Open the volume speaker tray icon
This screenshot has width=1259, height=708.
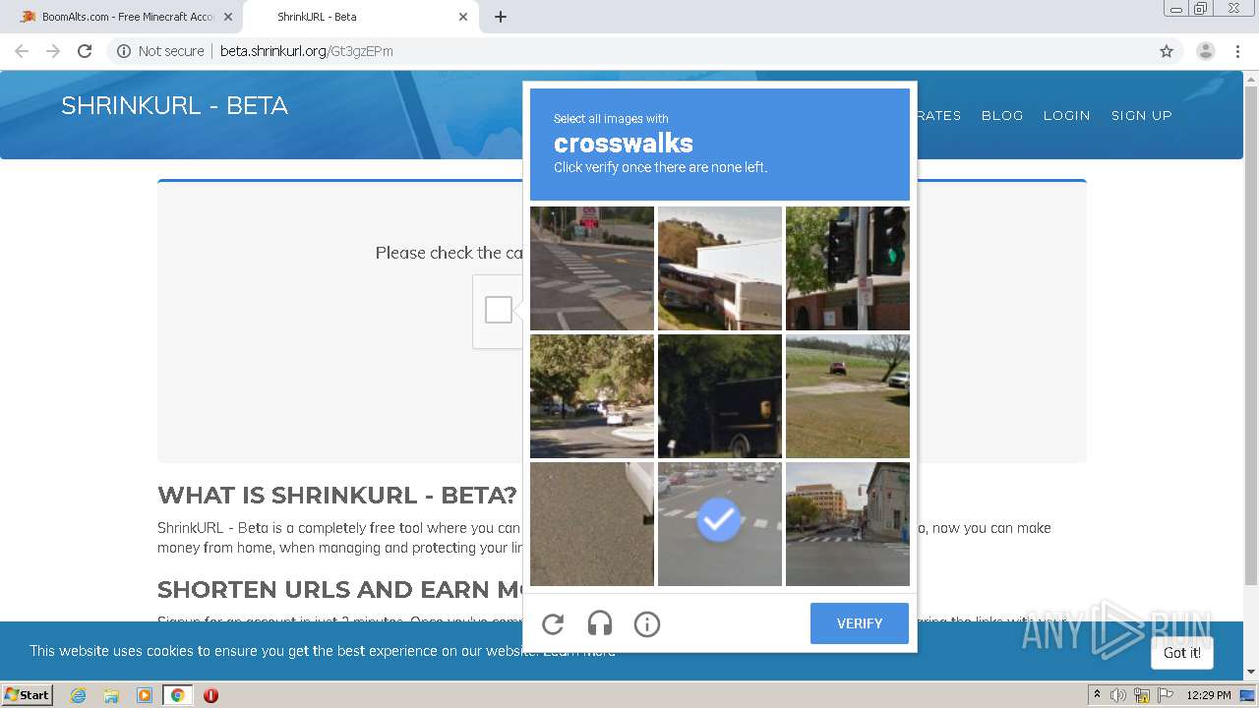point(1118,695)
